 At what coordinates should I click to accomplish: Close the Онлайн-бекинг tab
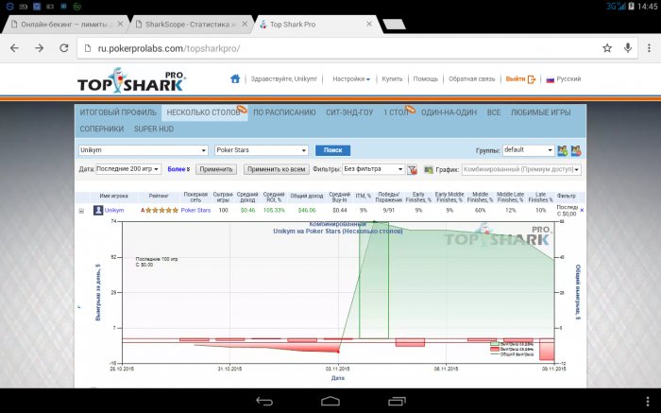pyautogui.click(x=120, y=25)
